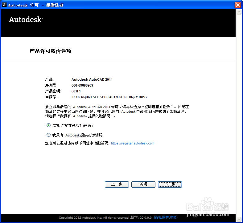Click the scrollbar down arrow
This screenshot has height=223, width=243.
point(239,219)
